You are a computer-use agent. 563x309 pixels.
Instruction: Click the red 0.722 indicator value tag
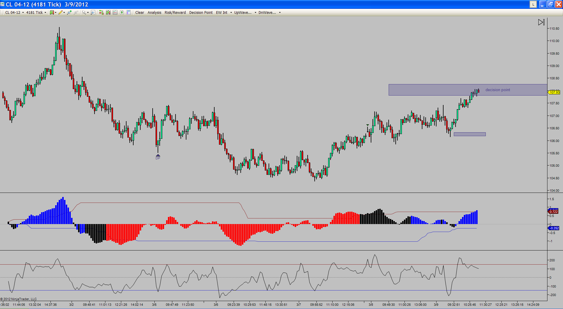(x=554, y=212)
